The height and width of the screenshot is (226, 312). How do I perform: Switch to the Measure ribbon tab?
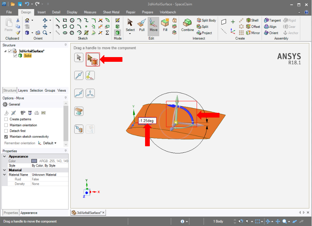90,12
